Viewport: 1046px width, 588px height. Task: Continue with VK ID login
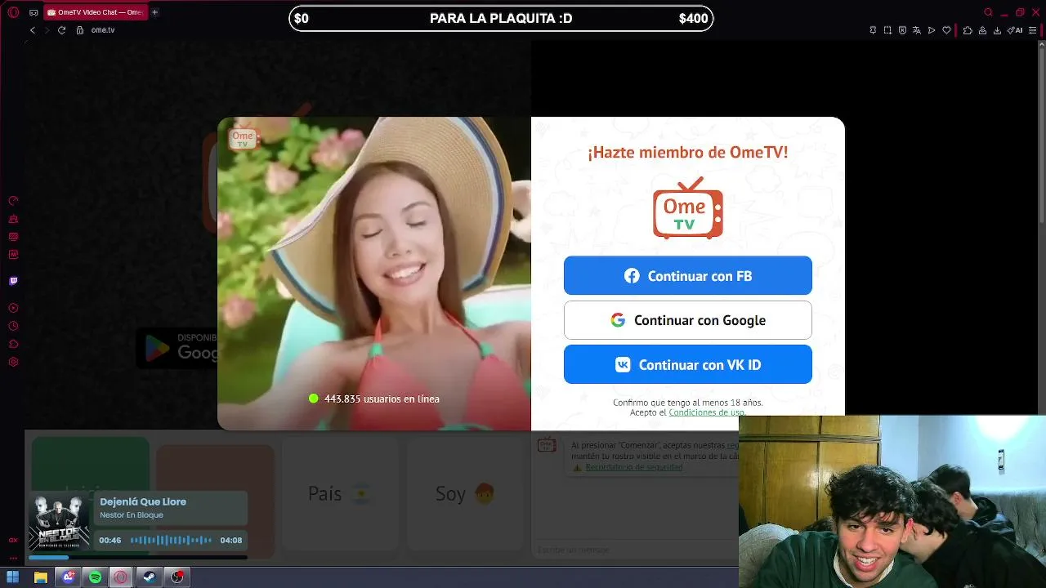coord(688,364)
